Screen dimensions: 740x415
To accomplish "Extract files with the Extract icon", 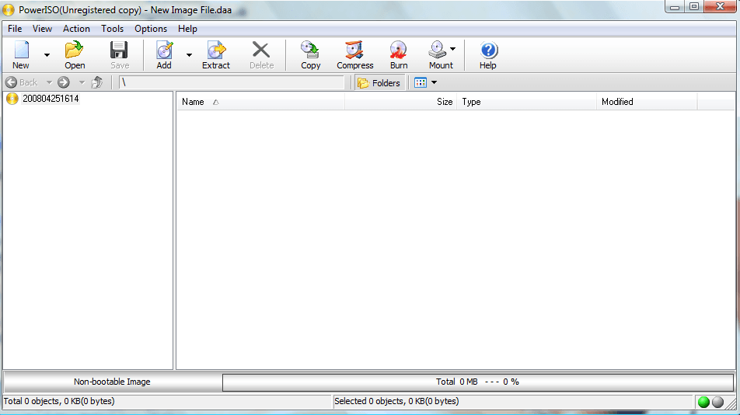I will point(216,50).
